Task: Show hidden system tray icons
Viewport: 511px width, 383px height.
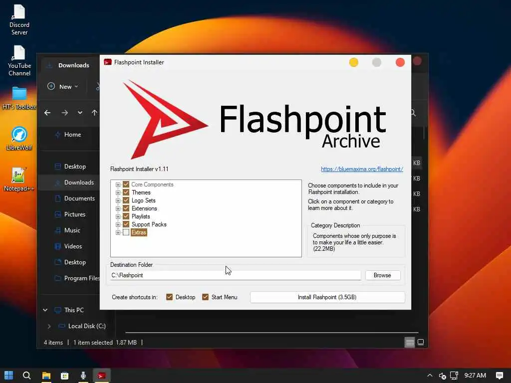Action: point(430,376)
